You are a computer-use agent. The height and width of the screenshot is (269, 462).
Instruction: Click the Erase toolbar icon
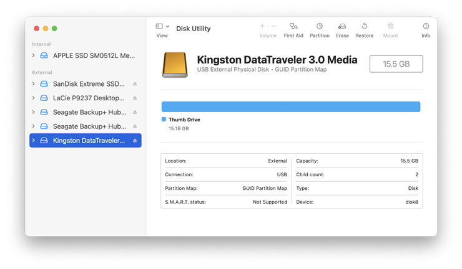pos(342,26)
